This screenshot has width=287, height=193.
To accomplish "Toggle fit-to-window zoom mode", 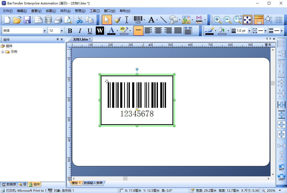I will (247, 20).
